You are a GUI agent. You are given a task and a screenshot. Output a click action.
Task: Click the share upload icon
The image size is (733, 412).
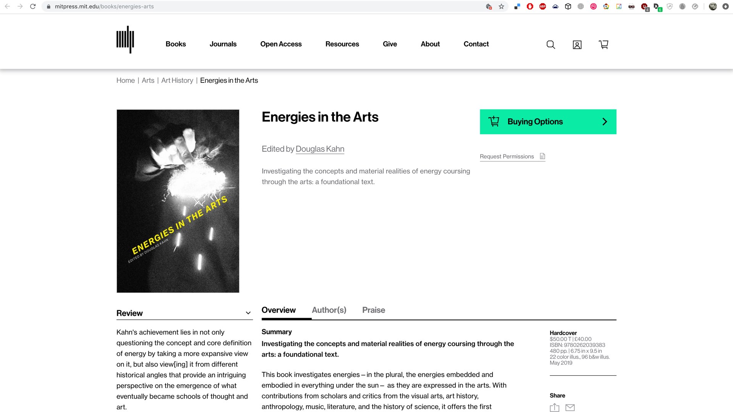pyautogui.click(x=554, y=407)
